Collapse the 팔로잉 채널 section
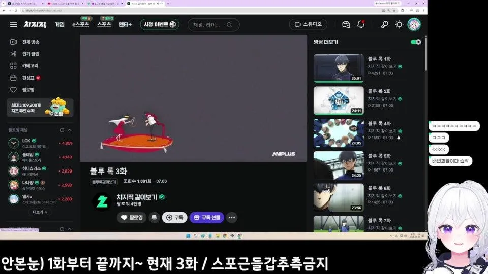488x274 pixels. [x=70, y=130]
